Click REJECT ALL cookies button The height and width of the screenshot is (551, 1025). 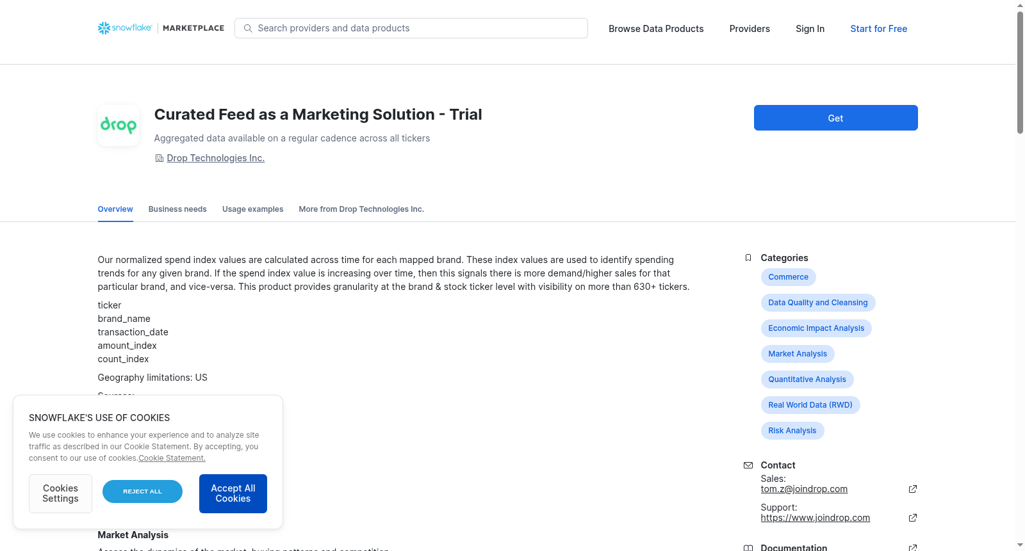coord(142,491)
